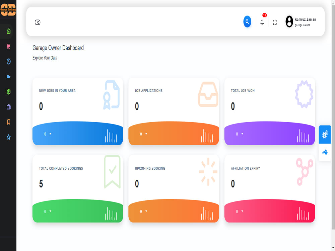Click bar chart icon on Affiliation Expiry card
Screen dimensions: 335x251
point(303,214)
